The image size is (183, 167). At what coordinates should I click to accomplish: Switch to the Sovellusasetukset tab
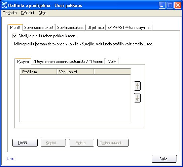[39, 28]
